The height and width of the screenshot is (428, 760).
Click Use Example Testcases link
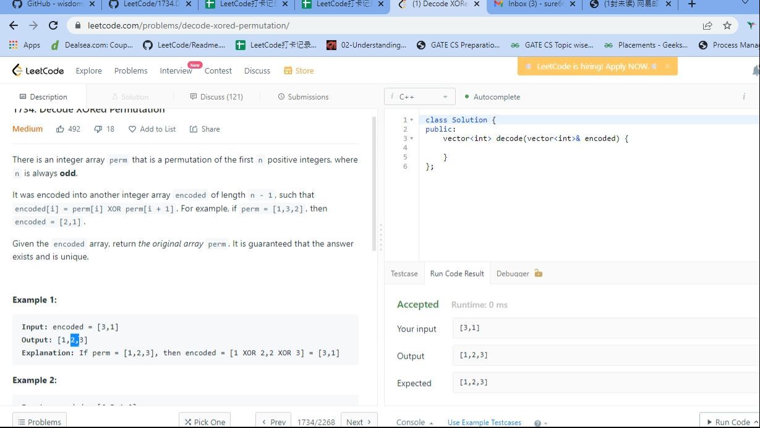(x=484, y=422)
